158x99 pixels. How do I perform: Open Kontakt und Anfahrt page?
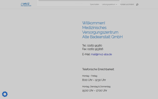[x=127, y=4]
